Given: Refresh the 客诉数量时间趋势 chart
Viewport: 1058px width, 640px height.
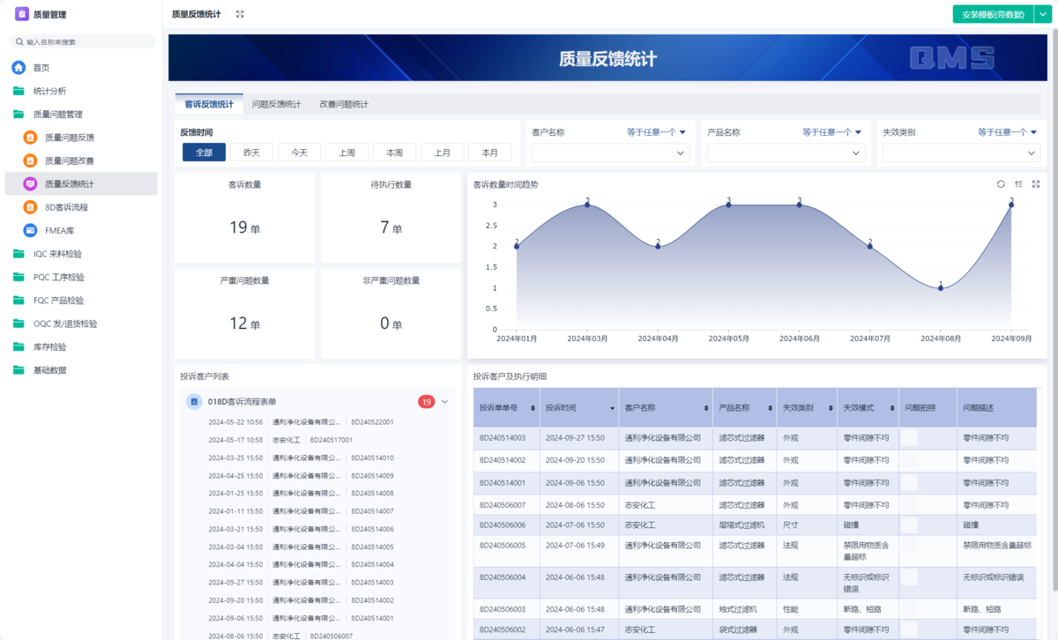Looking at the screenshot, I should pos(1001,184).
